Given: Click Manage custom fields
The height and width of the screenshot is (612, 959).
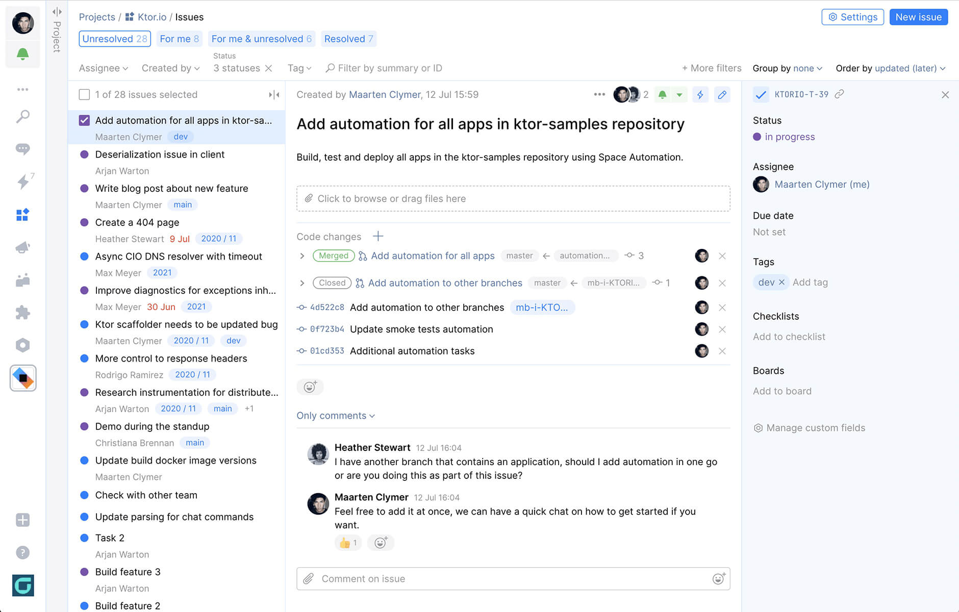Looking at the screenshot, I should tap(810, 428).
